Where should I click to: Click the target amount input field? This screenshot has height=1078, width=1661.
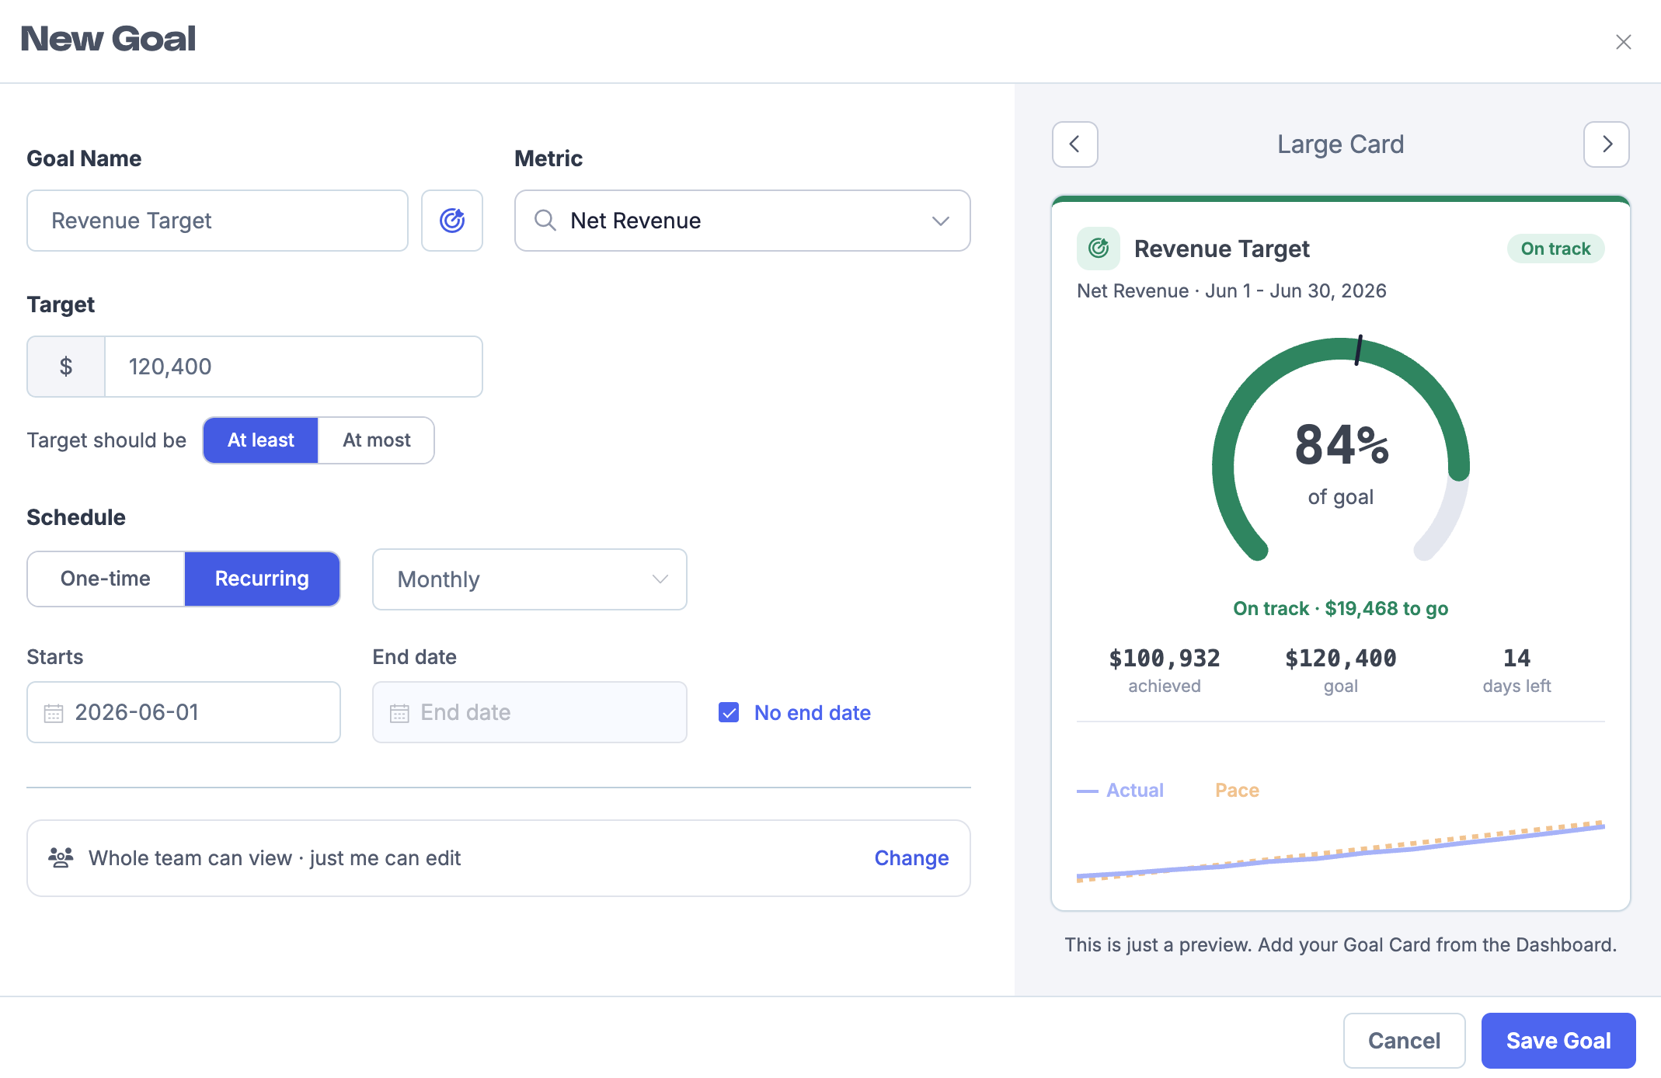[294, 367]
